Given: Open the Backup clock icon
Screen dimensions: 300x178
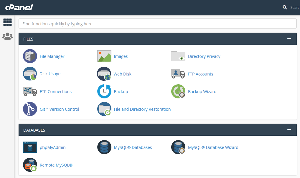Looking at the screenshot, I should pyautogui.click(x=104, y=92).
